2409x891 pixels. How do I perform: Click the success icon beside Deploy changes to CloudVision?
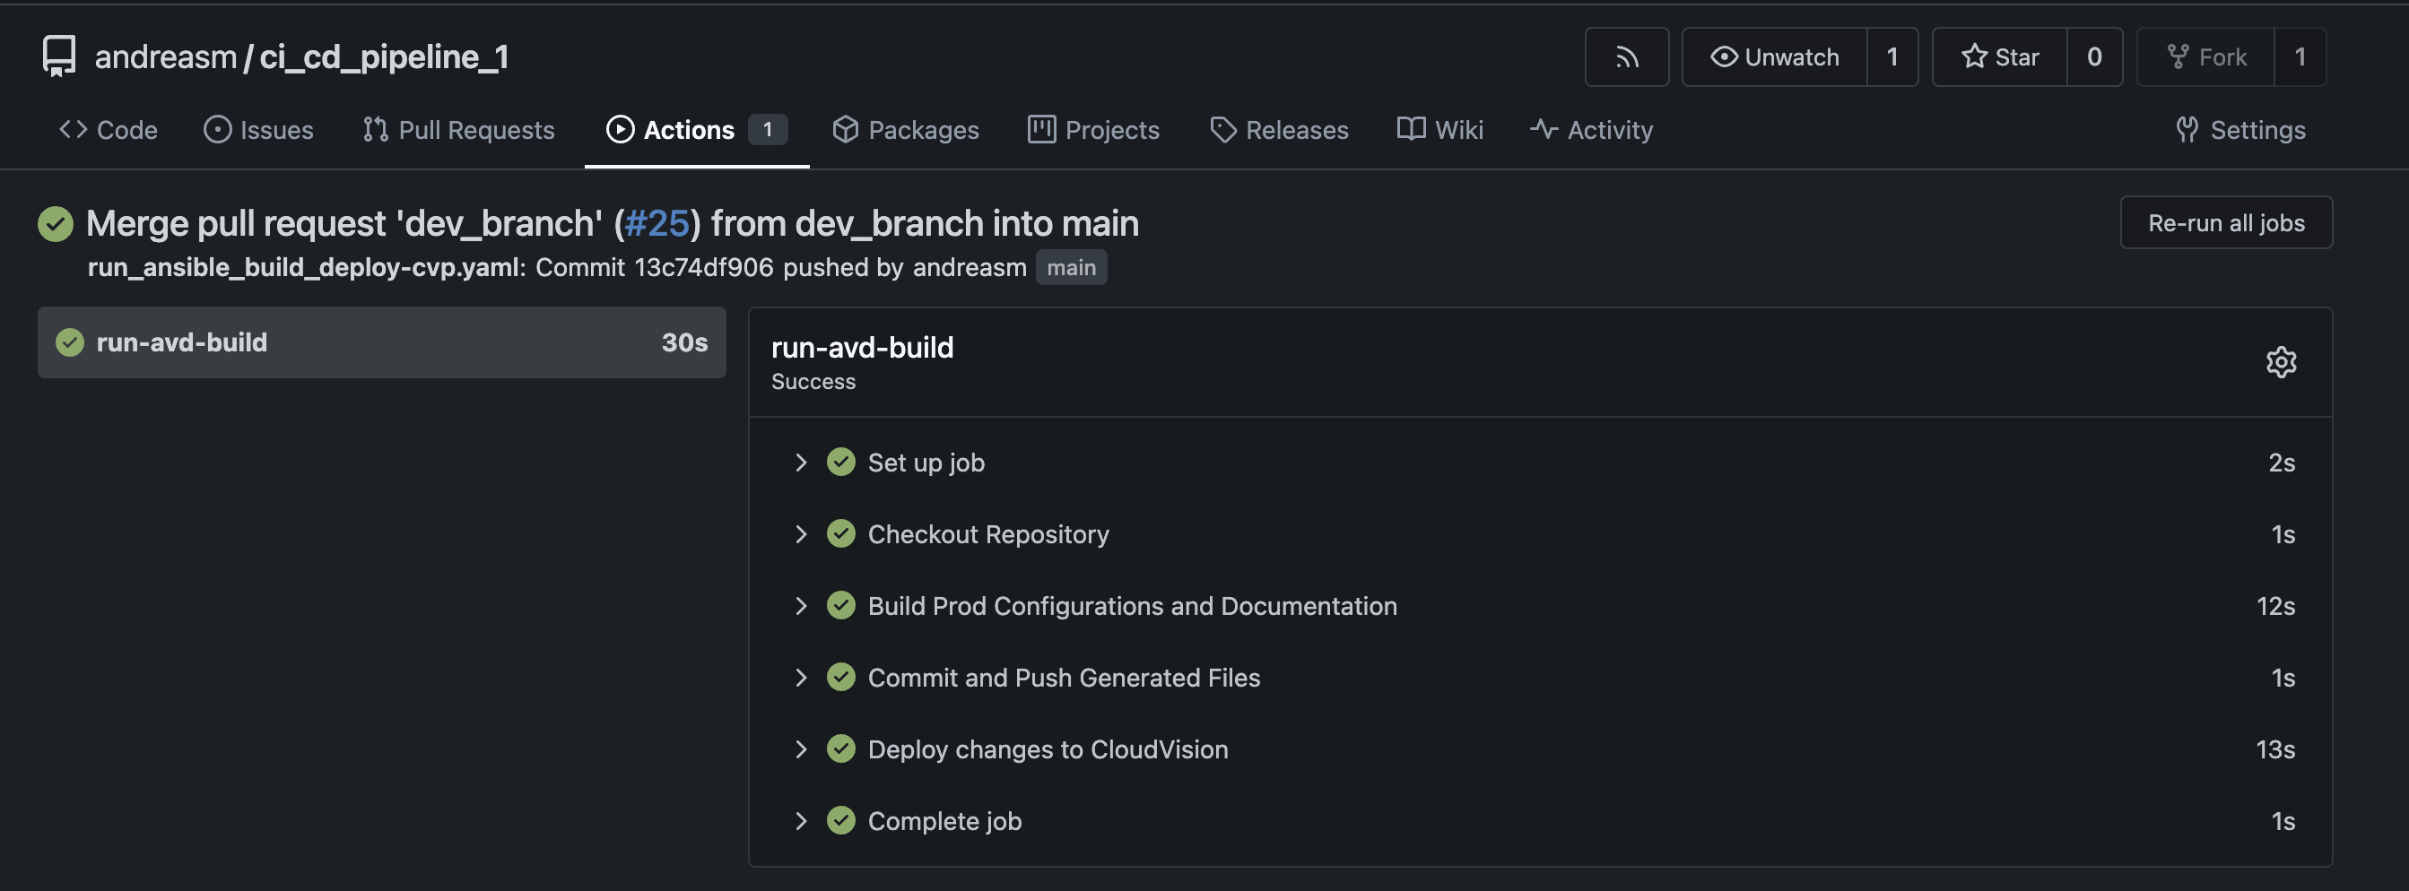pyautogui.click(x=840, y=748)
